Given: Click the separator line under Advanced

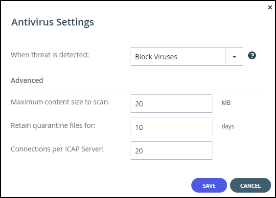Looking at the screenshot, I should pos(138,89).
